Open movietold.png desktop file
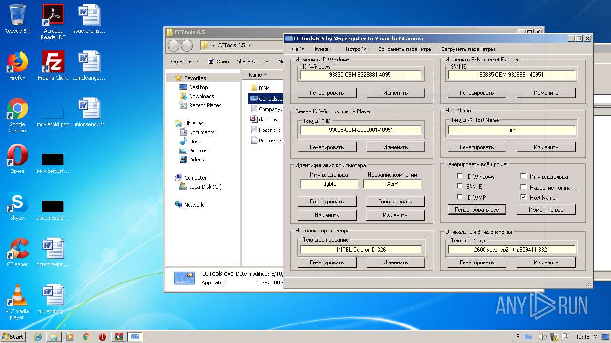This screenshot has width=611, height=343. pos(53,117)
